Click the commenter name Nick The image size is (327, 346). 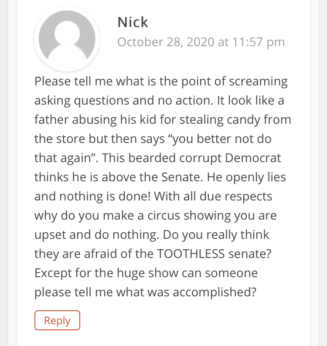click(133, 22)
